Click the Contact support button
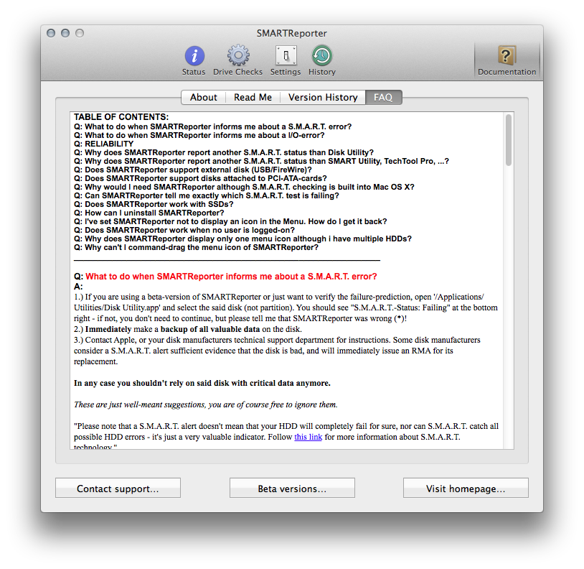This screenshot has width=584, height=569. point(118,488)
